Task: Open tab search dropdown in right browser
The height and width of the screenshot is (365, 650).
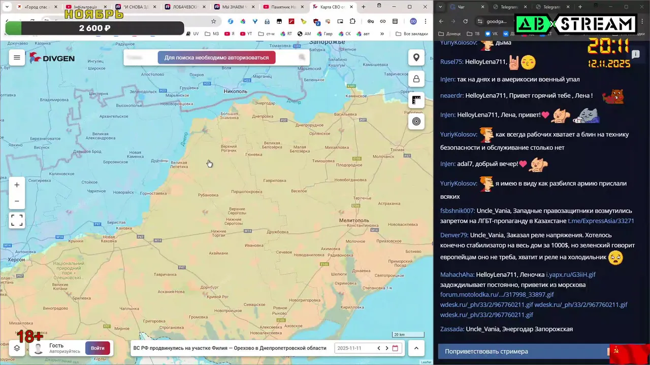Action: coord(441,7)
